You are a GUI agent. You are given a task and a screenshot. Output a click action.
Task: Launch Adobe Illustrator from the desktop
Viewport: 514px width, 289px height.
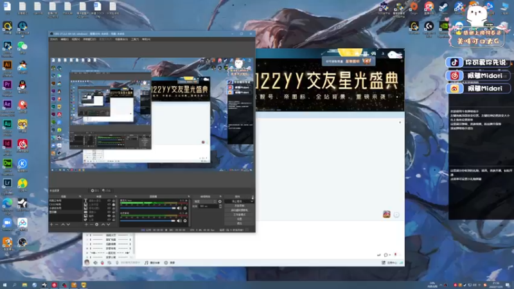pos(7,66)
